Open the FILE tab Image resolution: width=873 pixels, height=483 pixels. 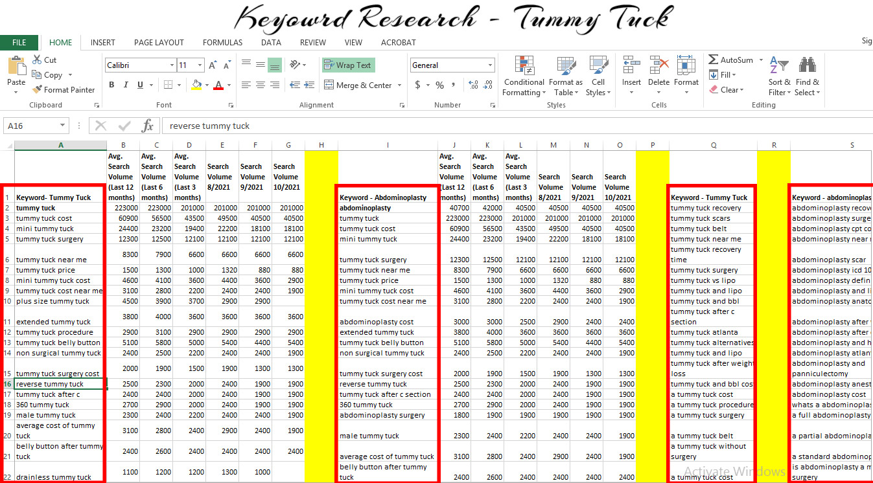(x=19, y=43)
